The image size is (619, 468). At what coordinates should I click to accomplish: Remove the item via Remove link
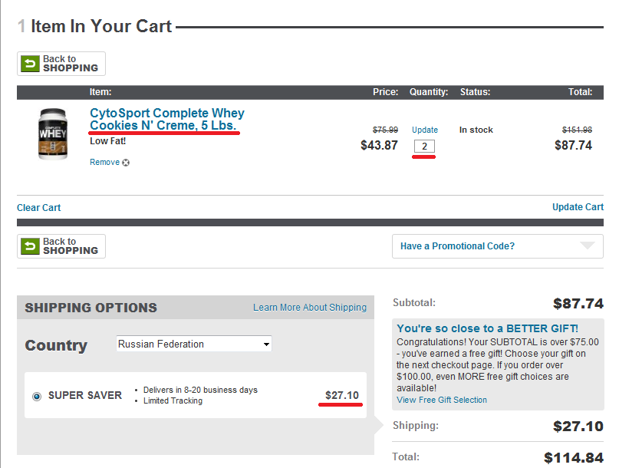click(104, 163)
